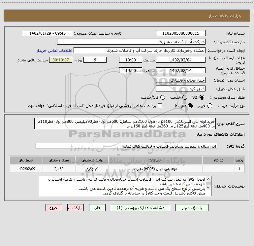Image resolution: width=254 pixels, height=246 pixels.
Task: Click the deadline time field 10:00
Action: click(131, 60)
